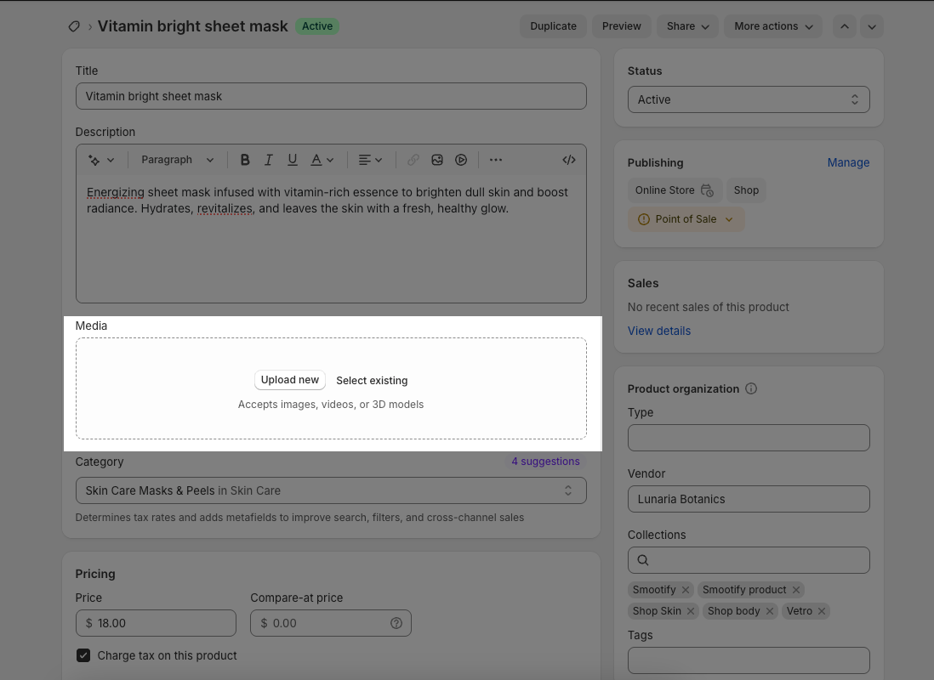Open AI text generation sparkle menu
Screen dimensions: 934x680
tap(100, 160)
